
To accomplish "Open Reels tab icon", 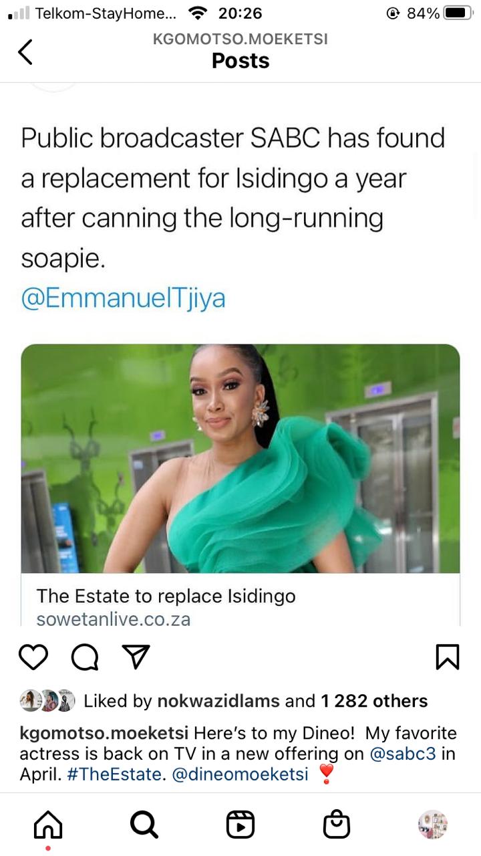I will click(x=240, y=825).
